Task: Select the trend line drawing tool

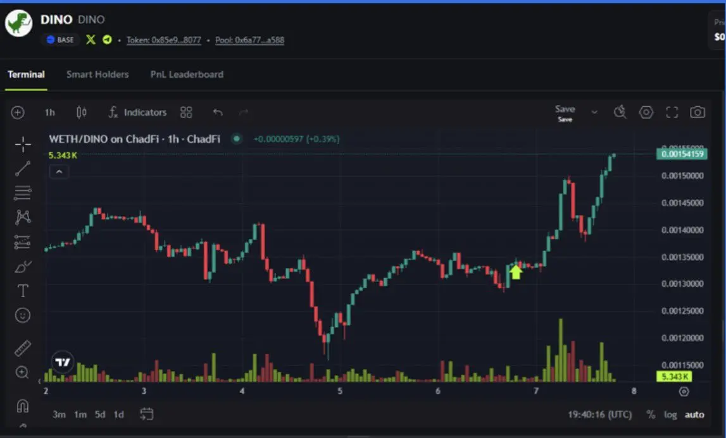Action: 23,168
